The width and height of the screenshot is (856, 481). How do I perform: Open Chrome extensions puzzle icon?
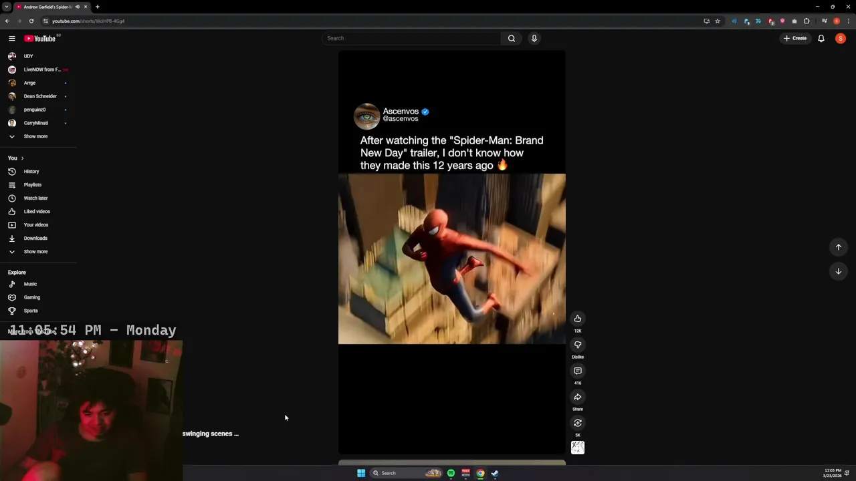pos(807,21)
